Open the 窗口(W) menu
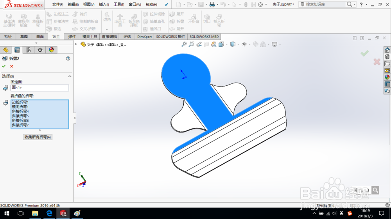This screenshot has height=219, width=391. (135, 4)
